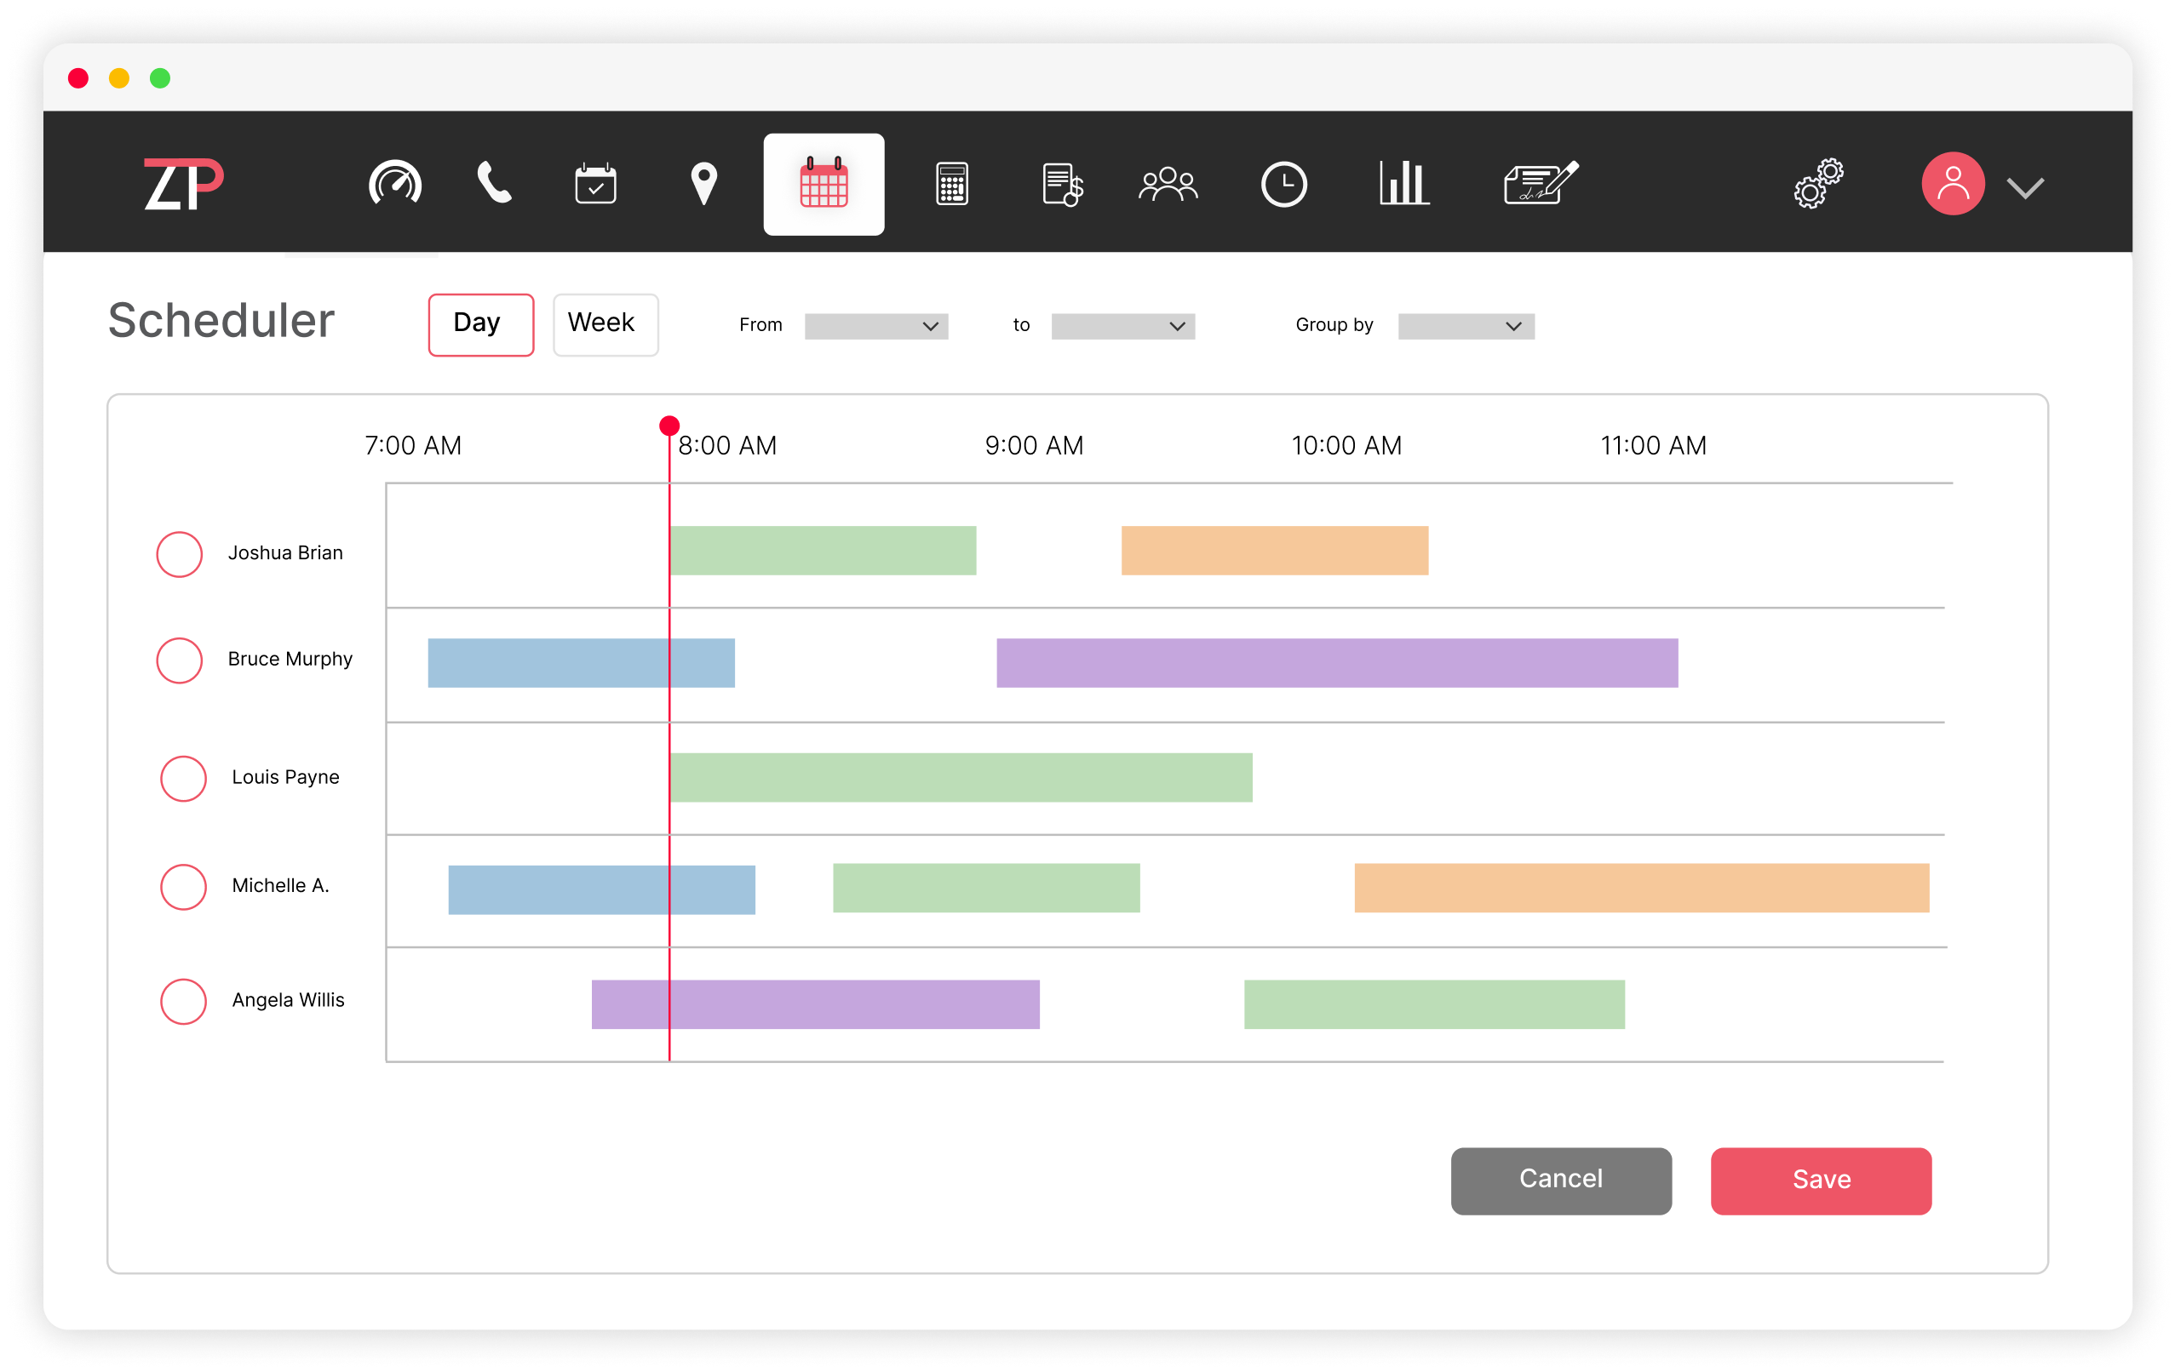The image size is (2175, 1372).
Task: Click the Save button
Action: 1820,1180
